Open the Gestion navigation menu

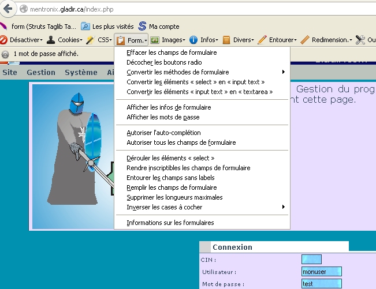tap(41, 72)
